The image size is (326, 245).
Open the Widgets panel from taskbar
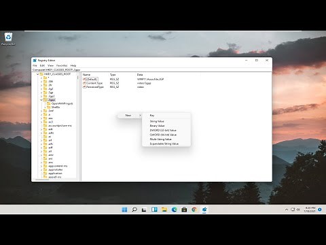coord(154,210)
